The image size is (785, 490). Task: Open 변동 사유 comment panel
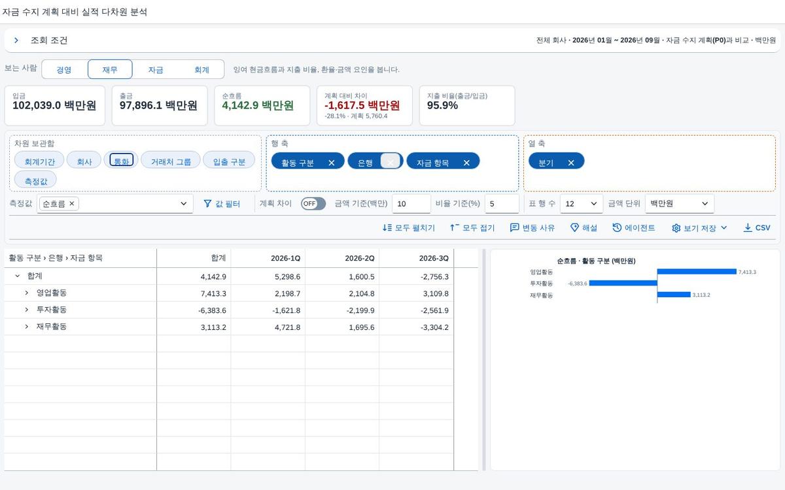click(532, 228)
